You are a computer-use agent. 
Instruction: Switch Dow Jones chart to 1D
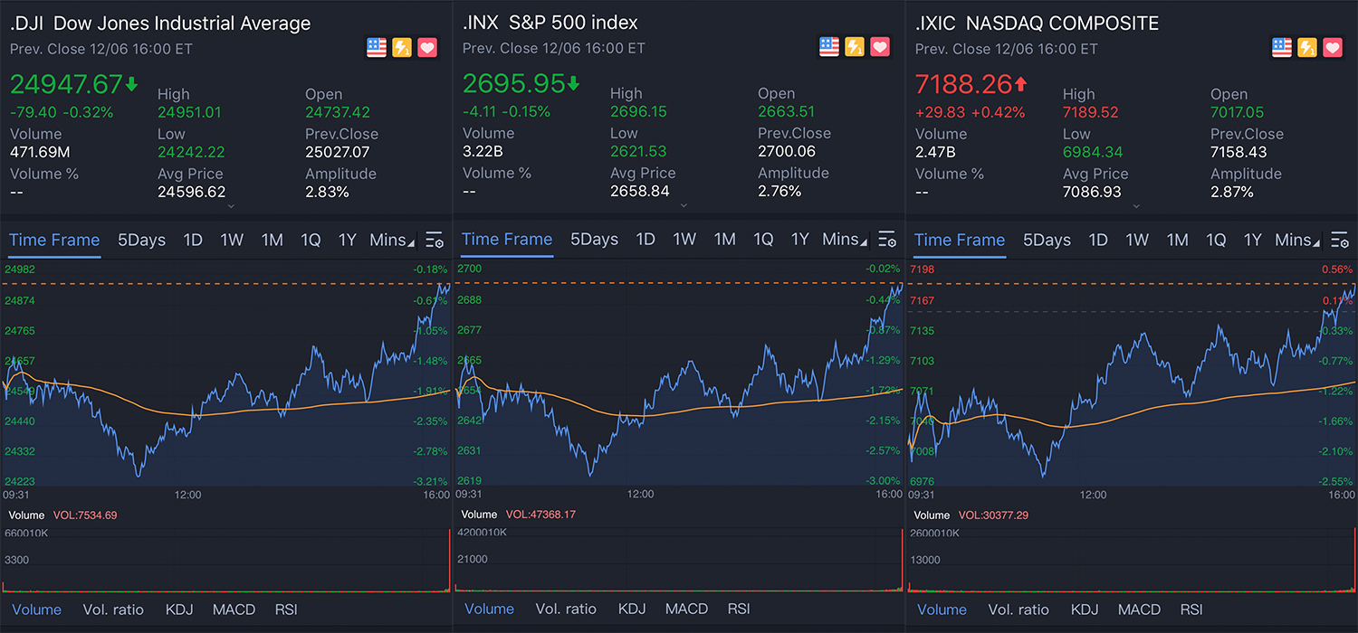coord(193,240)
